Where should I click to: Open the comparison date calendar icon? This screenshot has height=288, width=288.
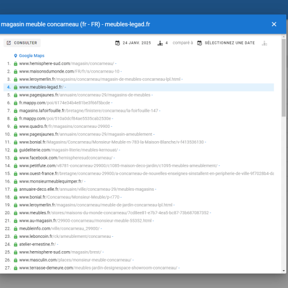(199, 43)
